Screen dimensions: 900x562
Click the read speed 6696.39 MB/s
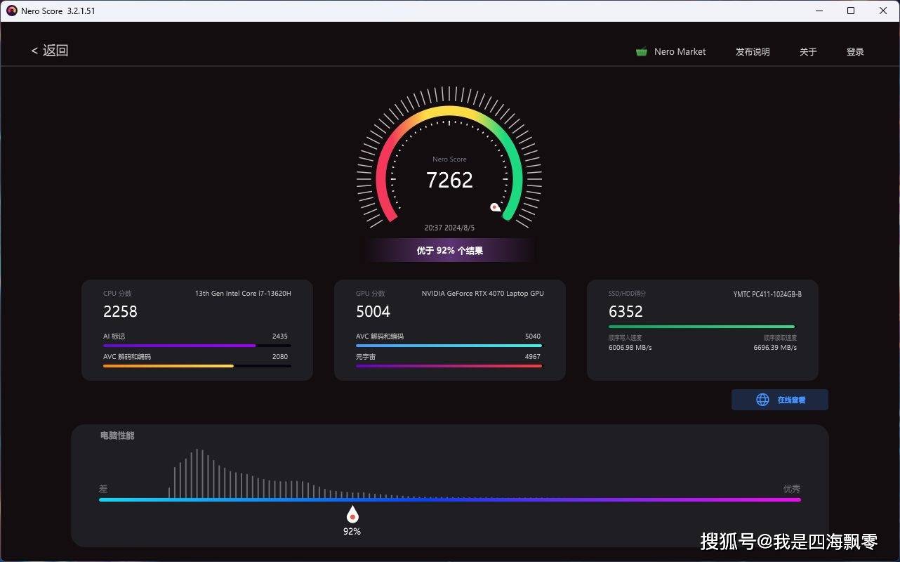pyautogui.click(x=775, y=348)
